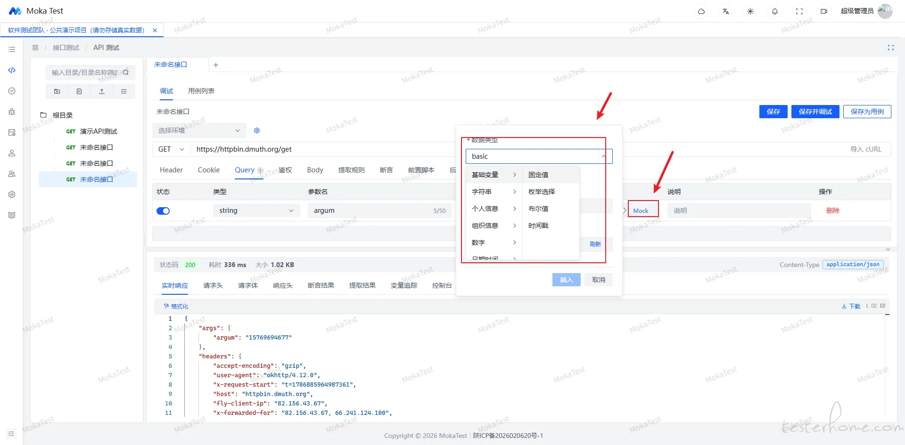Click the video camera icon in header

(x=824, y=11)
